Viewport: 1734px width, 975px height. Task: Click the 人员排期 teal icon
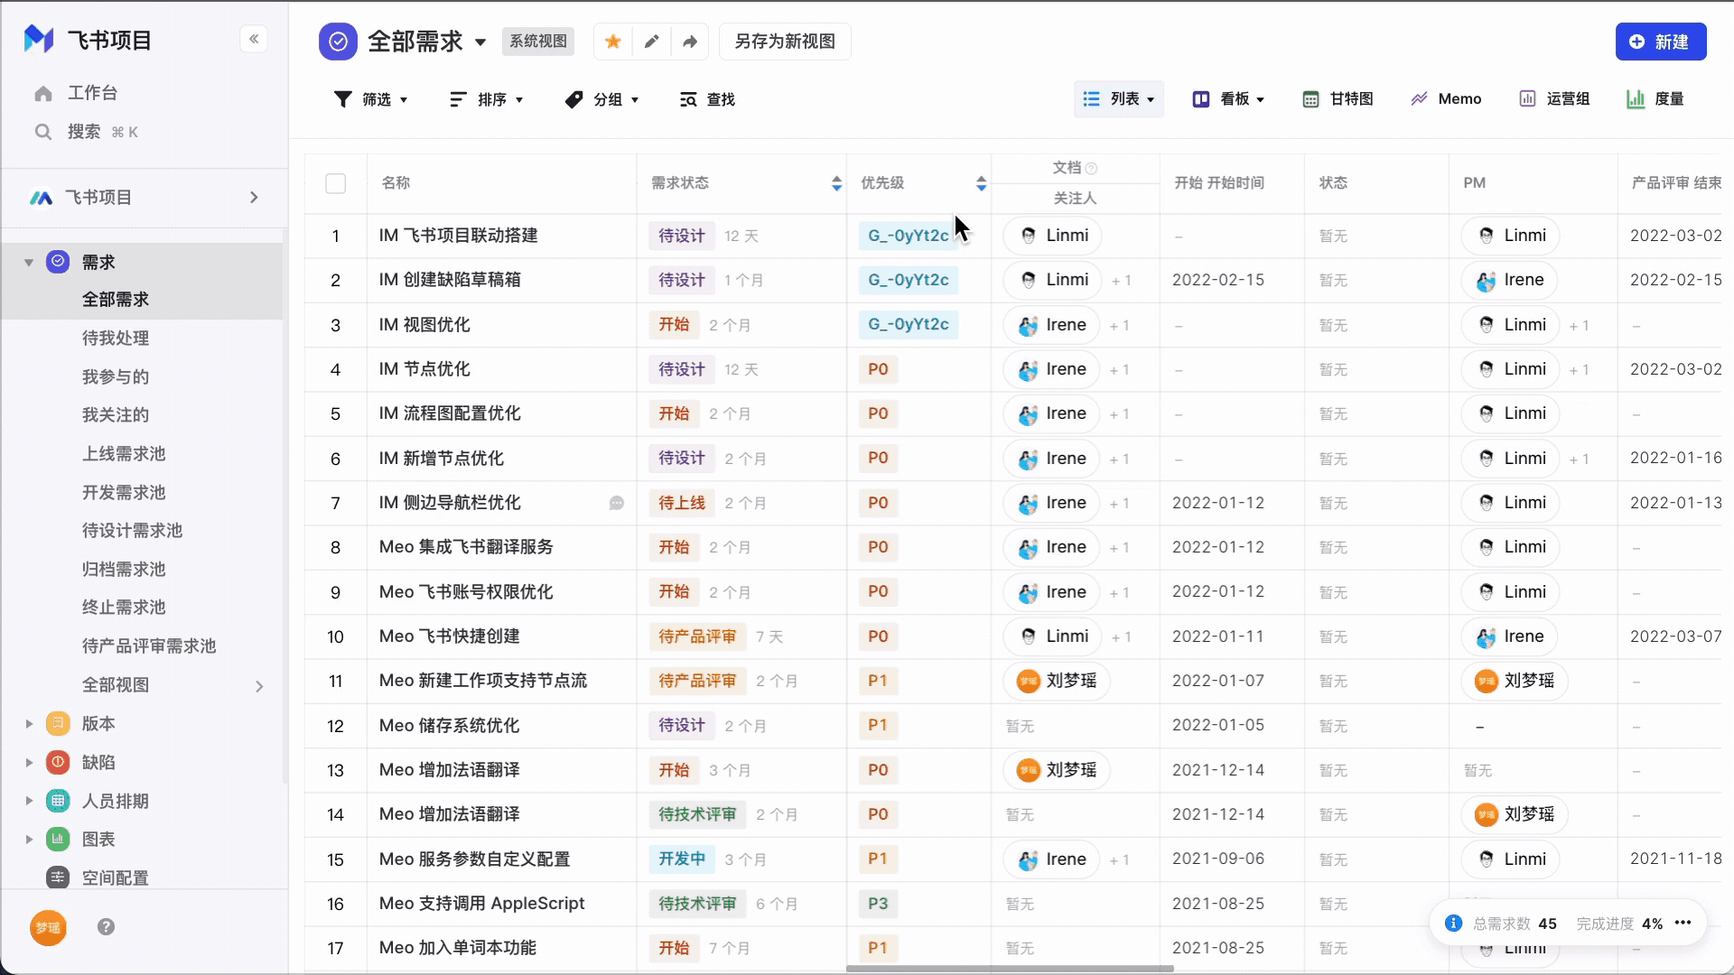click(x=58, y=801)
